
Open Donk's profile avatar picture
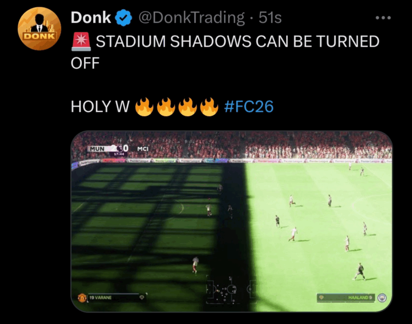39,29
